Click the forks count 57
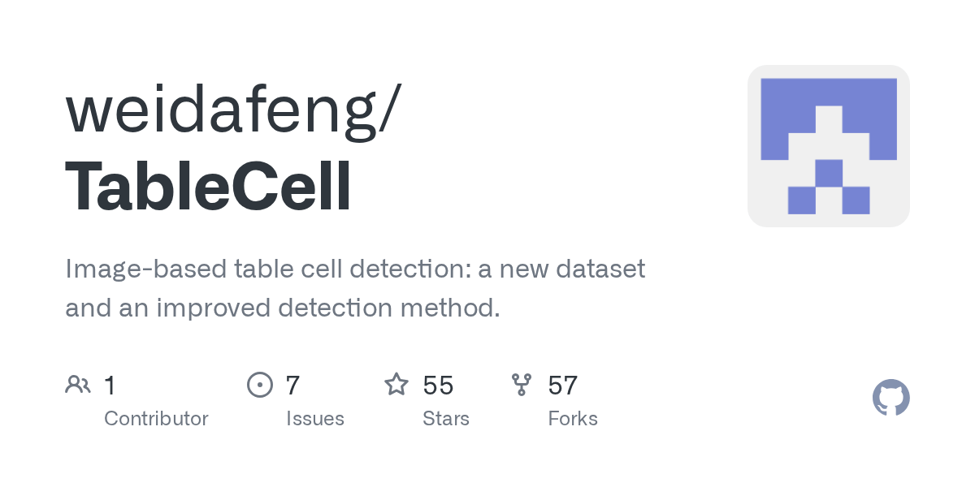Viewport: 975px width, 487px height. click(563, 385)
